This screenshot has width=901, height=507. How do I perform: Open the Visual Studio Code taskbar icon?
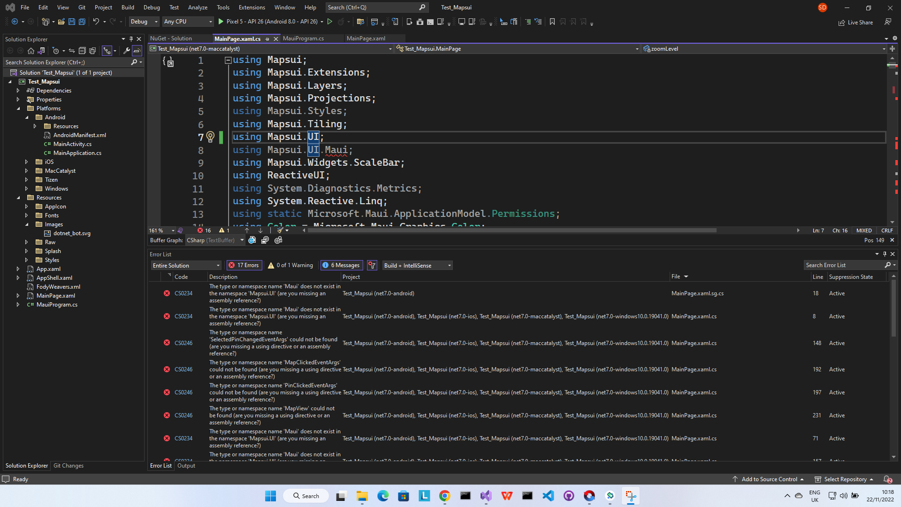[x=548, y=496]
